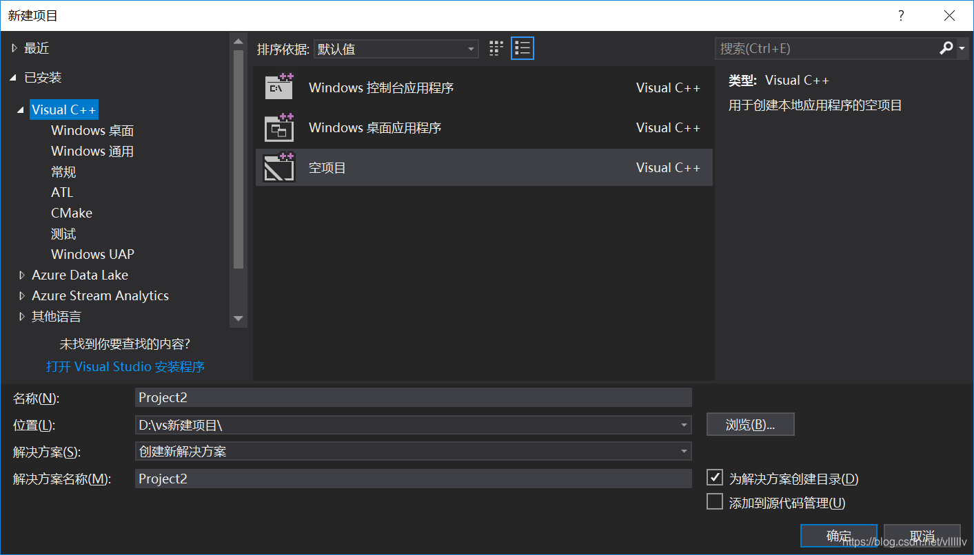
Task: Click Azure Data Lake label
Action: [80, 275]
